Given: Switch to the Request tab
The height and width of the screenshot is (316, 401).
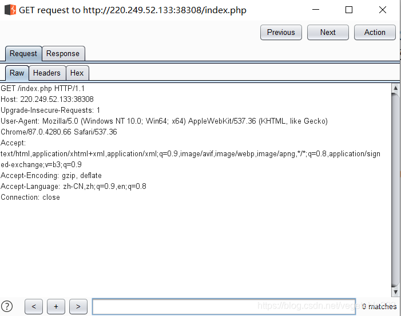Looking at the screenshot, I should pos(23,53).
